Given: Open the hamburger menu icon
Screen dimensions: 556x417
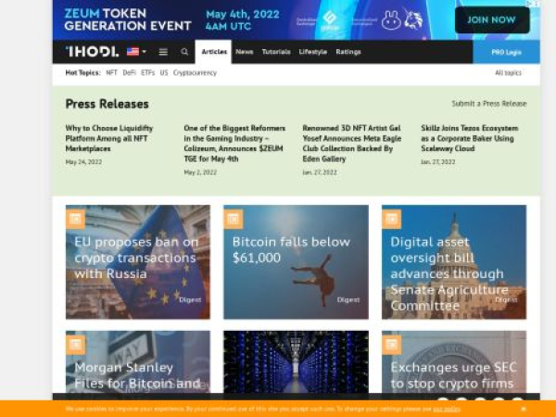Looking at the screenshot, I should pos(163,52).
